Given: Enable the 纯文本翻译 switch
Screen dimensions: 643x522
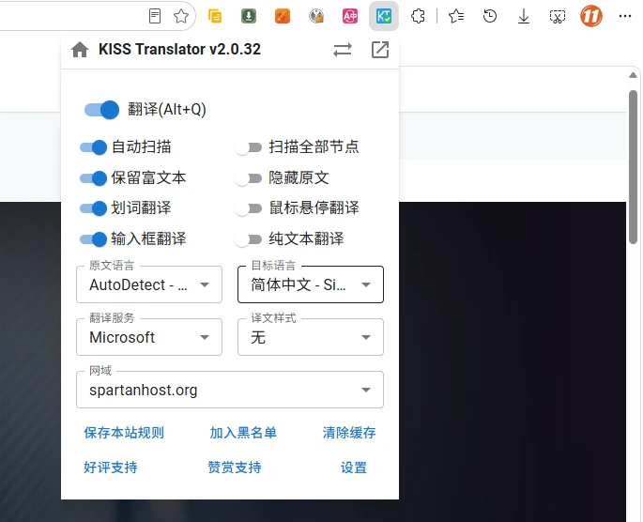Looking at the screenshot, I should (249, 239).
